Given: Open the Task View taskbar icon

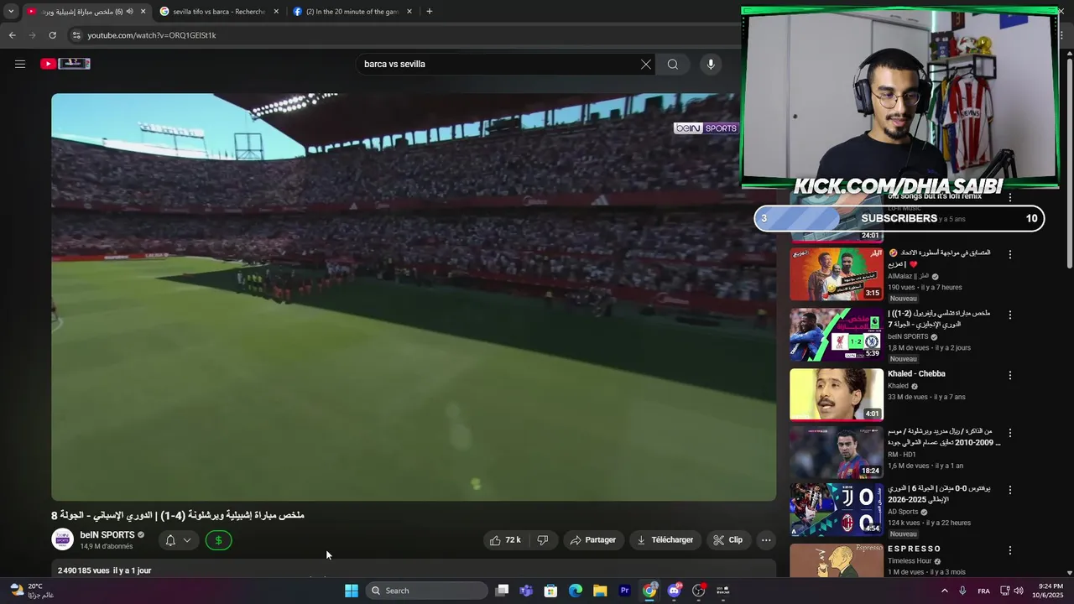Looking at the screenshot, I should pyautogui.click(x=502, y=591).
